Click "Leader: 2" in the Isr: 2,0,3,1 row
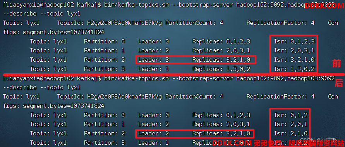Viewport: 345px width, 147px height. 153,50
